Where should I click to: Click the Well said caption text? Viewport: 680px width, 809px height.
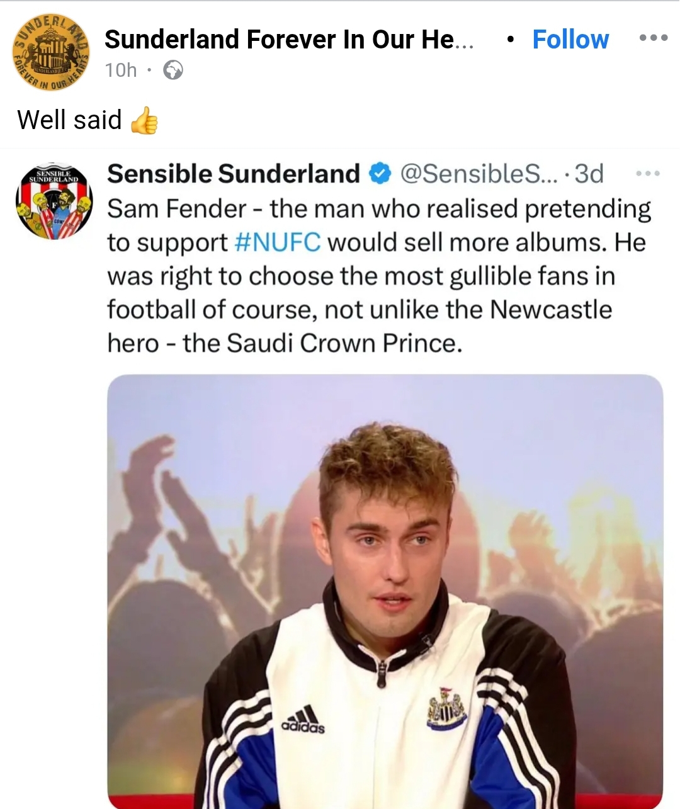click(x=69, y=120)
